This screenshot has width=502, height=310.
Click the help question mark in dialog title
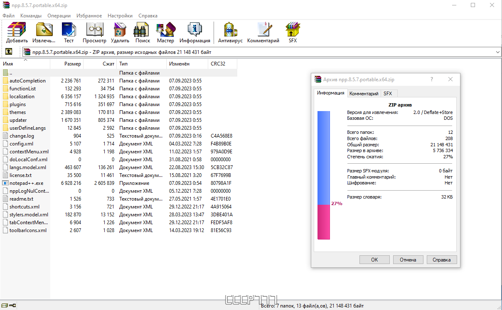(x=432, y=80)
